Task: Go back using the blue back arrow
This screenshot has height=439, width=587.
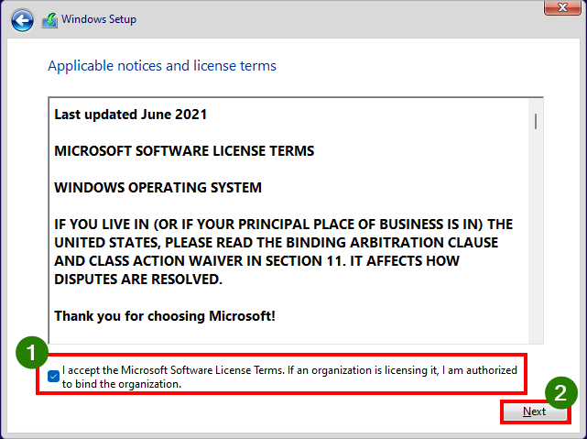Action: click(x=22, y=20)
